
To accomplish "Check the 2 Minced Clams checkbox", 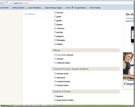I will pos(55,63).
